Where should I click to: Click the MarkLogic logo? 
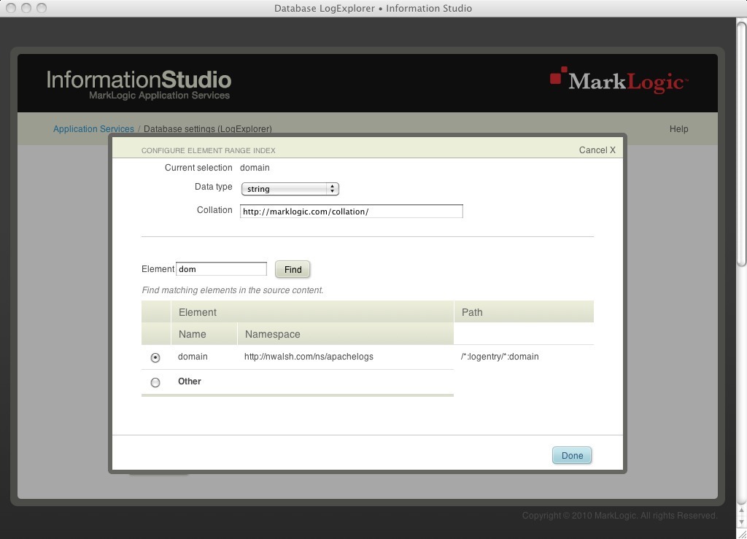619,80
